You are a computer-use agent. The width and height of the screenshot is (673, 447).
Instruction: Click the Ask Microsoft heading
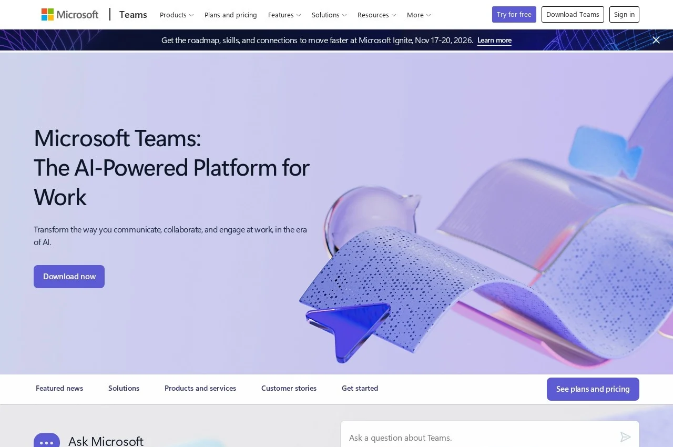tap(106, 441)
